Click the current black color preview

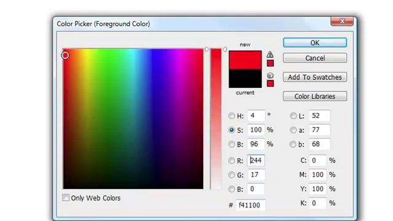pos(245,79)
